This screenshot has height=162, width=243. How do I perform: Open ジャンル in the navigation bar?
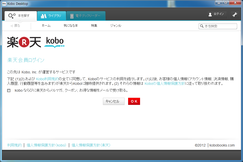click(116, 26)
